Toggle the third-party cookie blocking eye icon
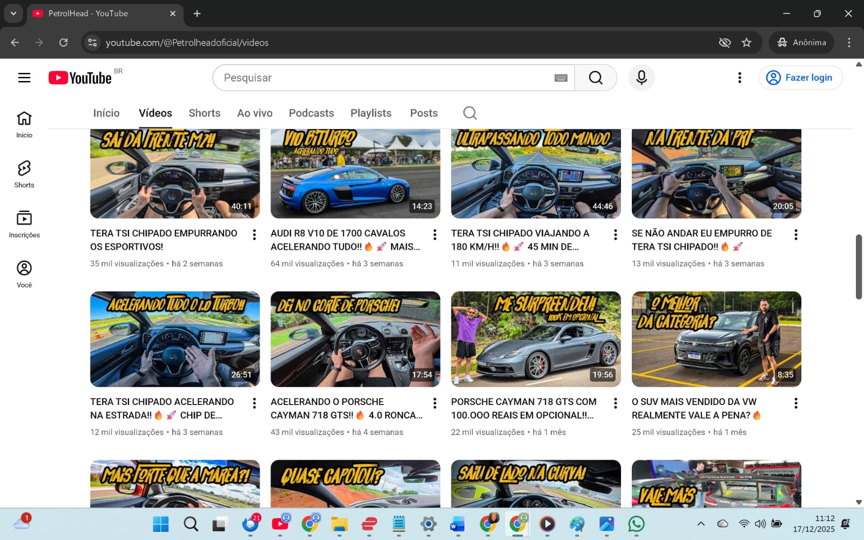 click(x=725, y=43)
